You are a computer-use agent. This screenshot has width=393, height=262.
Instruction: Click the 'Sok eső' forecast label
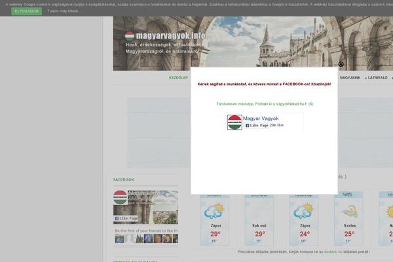259,225
